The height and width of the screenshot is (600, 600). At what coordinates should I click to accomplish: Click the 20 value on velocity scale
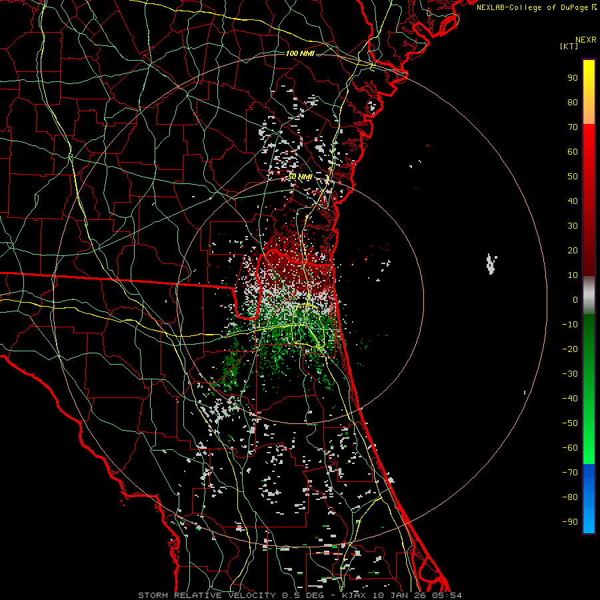click(573, 250)
